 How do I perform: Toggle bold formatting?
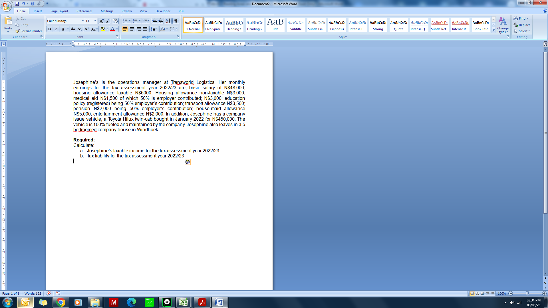pos(49,29)
